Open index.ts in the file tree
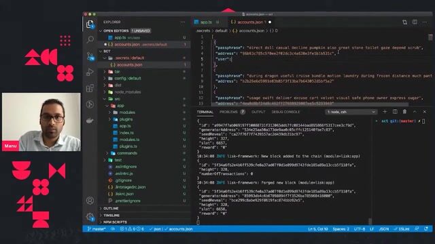This screenshot has height=244, width=435. (126, 133)
